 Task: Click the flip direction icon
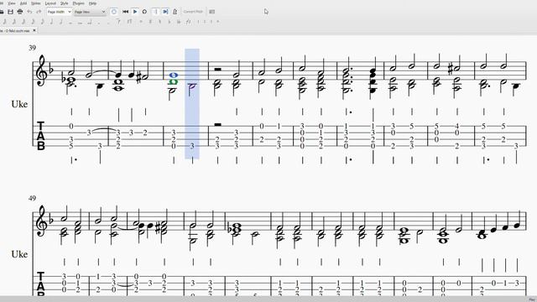tap(188, 22)
